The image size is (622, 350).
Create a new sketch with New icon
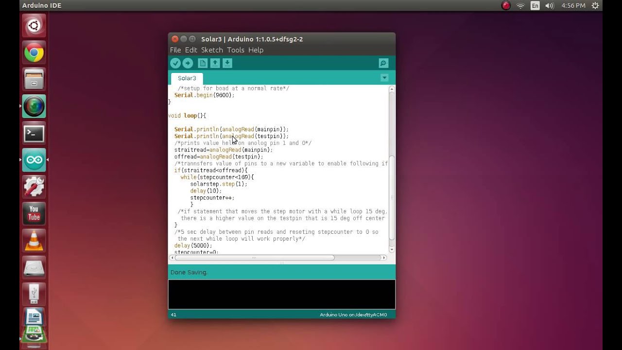203,63
